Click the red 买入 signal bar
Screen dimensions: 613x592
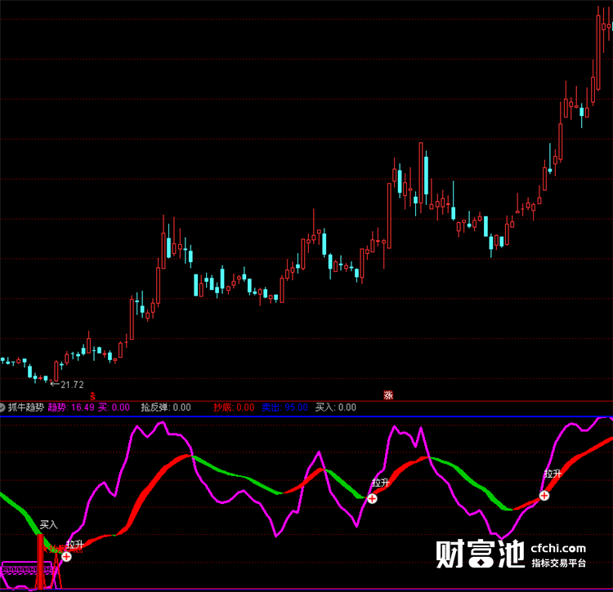tap(40, 562)
